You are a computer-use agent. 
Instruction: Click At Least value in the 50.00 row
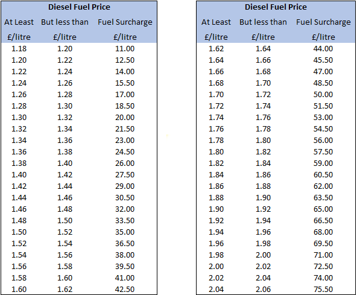pos(216,94)
